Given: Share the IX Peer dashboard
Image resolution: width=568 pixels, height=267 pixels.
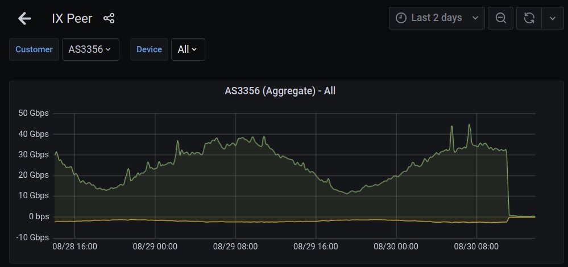Looking at the screenshot, I should 109,18.
